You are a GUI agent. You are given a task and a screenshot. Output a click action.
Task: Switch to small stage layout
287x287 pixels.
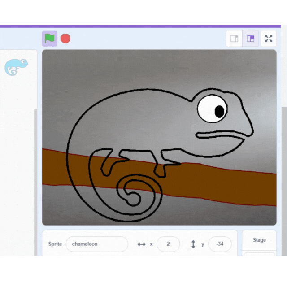pos(234,39)
